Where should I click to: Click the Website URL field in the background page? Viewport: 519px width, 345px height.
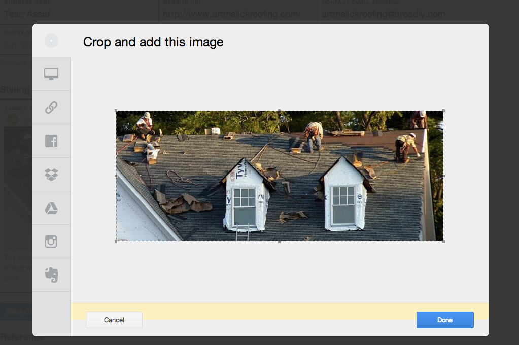[x=238, y=12]
